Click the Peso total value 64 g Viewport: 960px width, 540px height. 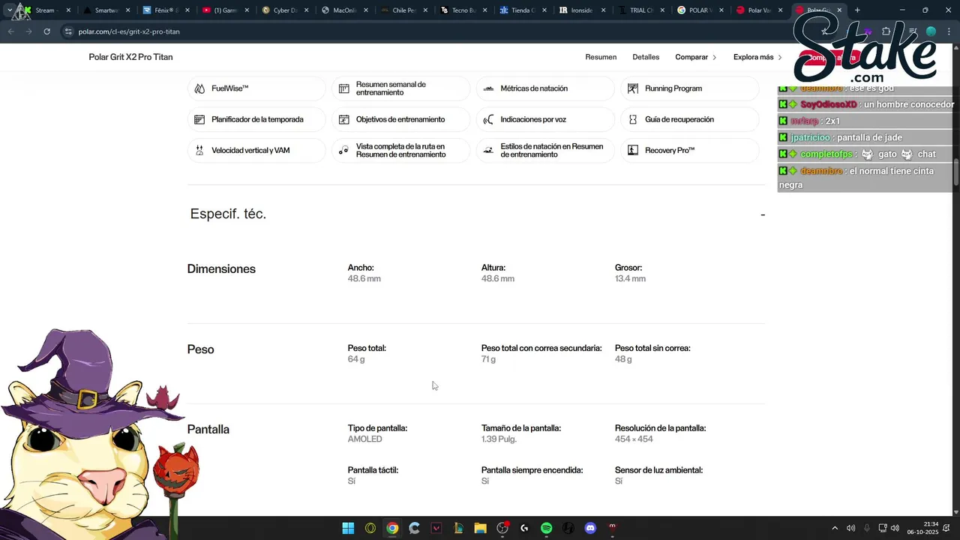[356, 359]
